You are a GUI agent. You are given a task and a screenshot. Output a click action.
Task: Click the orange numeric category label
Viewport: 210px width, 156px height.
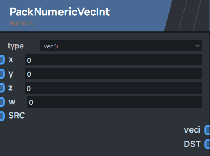[x=21, y=23]
